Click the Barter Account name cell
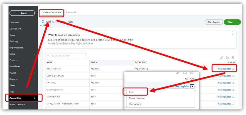The width and height of the screenshot is (246, 115). (53, 69)
